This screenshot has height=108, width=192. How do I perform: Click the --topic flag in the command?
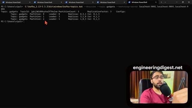pos(101,7)
